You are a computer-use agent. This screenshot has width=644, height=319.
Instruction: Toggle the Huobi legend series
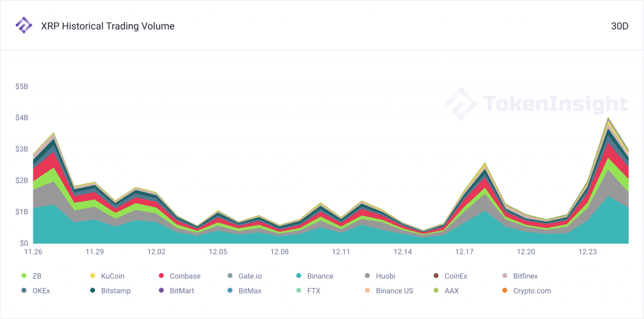pyautogui.click(x=380, y=276)
